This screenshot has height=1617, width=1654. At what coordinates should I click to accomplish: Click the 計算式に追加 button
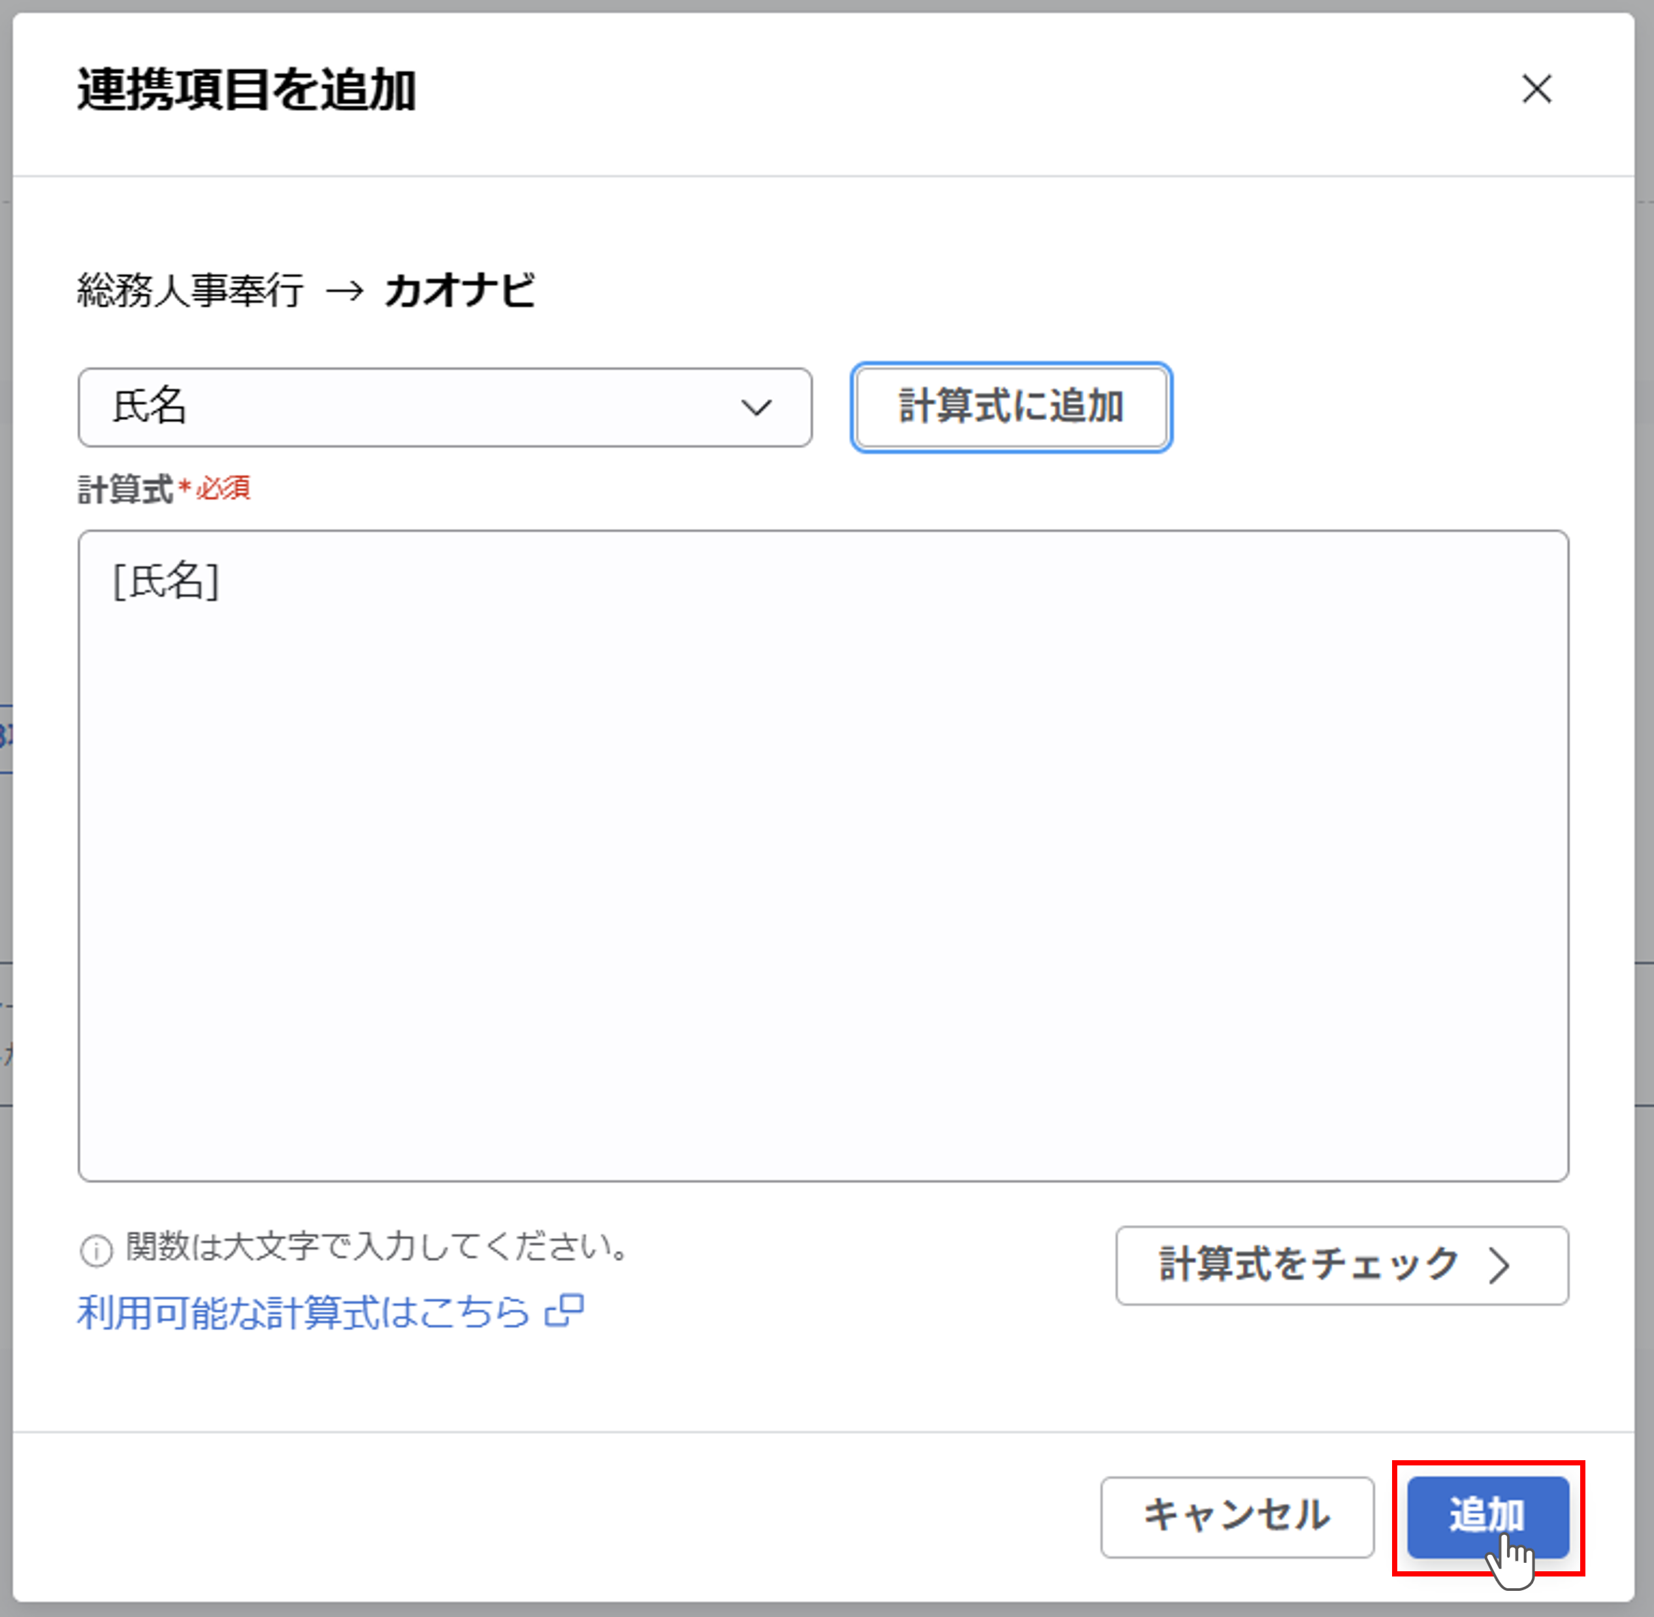click(x=1011, y=407)
